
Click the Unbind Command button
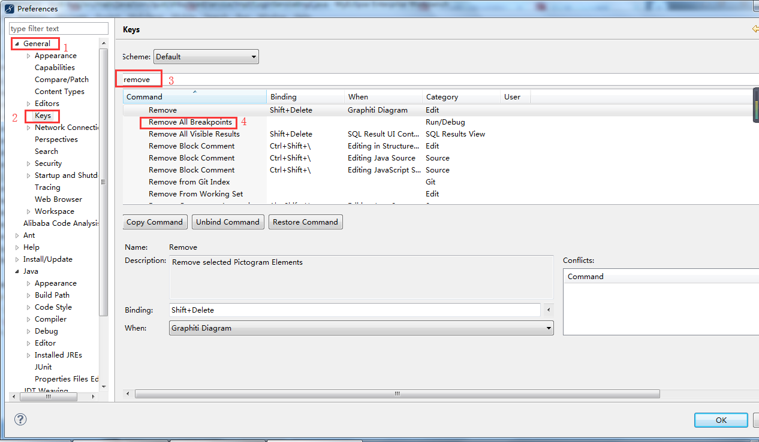tap(227, 222)
